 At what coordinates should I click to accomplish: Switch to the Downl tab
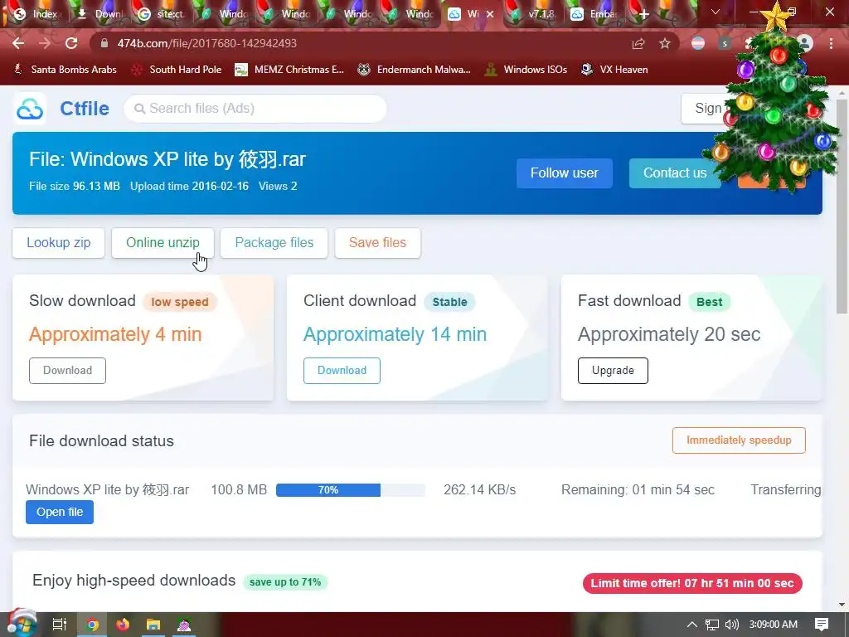click(x=100, y=14)
